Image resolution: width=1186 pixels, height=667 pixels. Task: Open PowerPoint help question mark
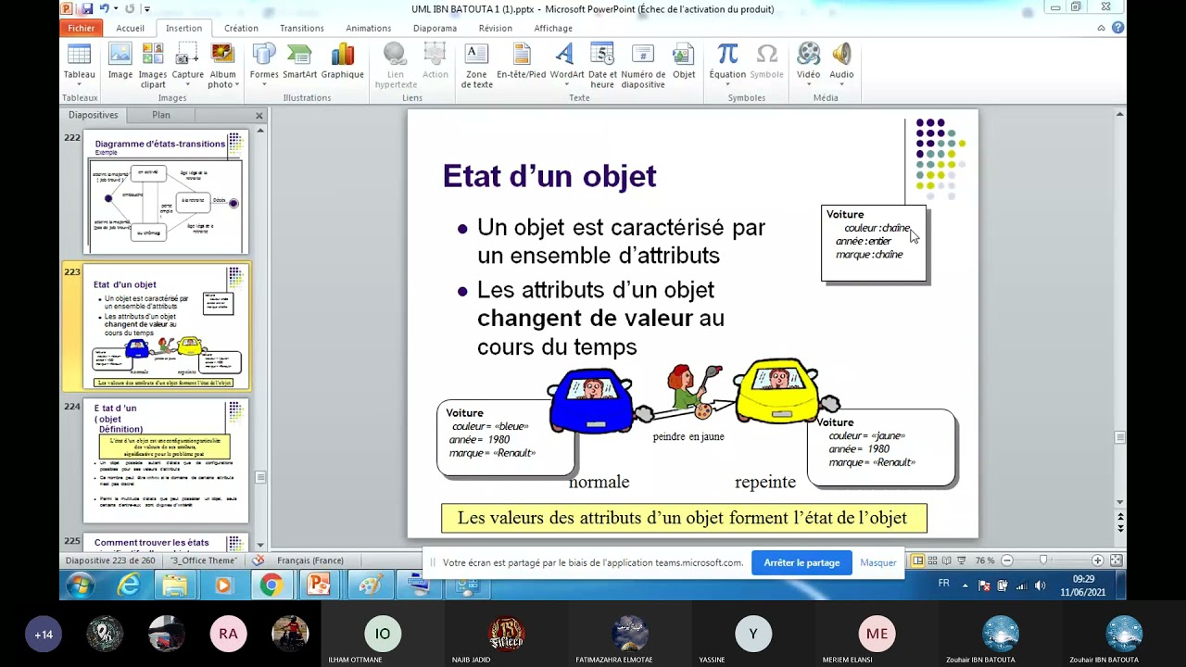point(1117,28)
